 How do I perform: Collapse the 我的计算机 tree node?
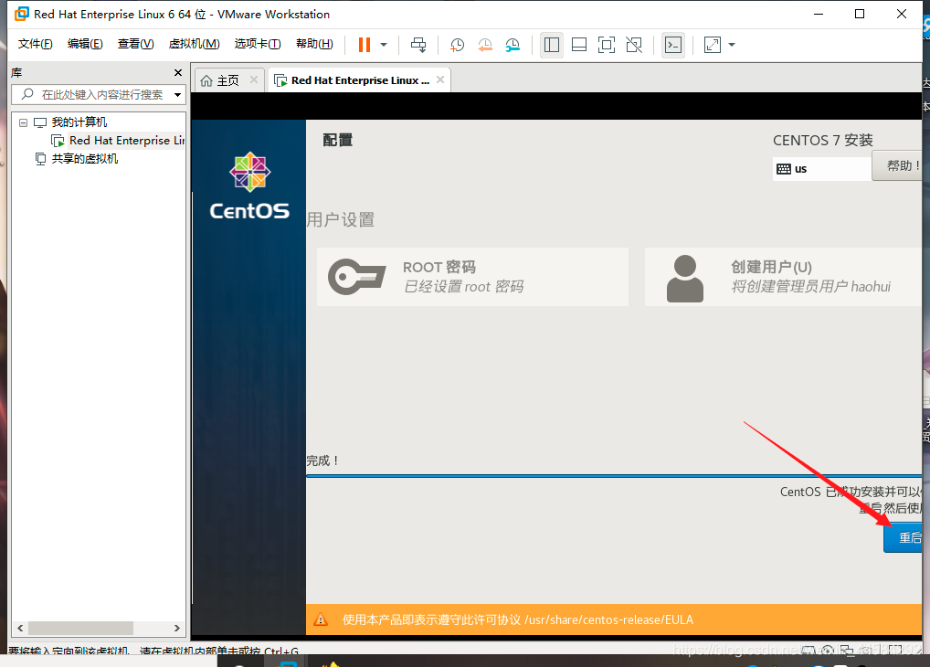pyautogui.click(x=23, y=122)
